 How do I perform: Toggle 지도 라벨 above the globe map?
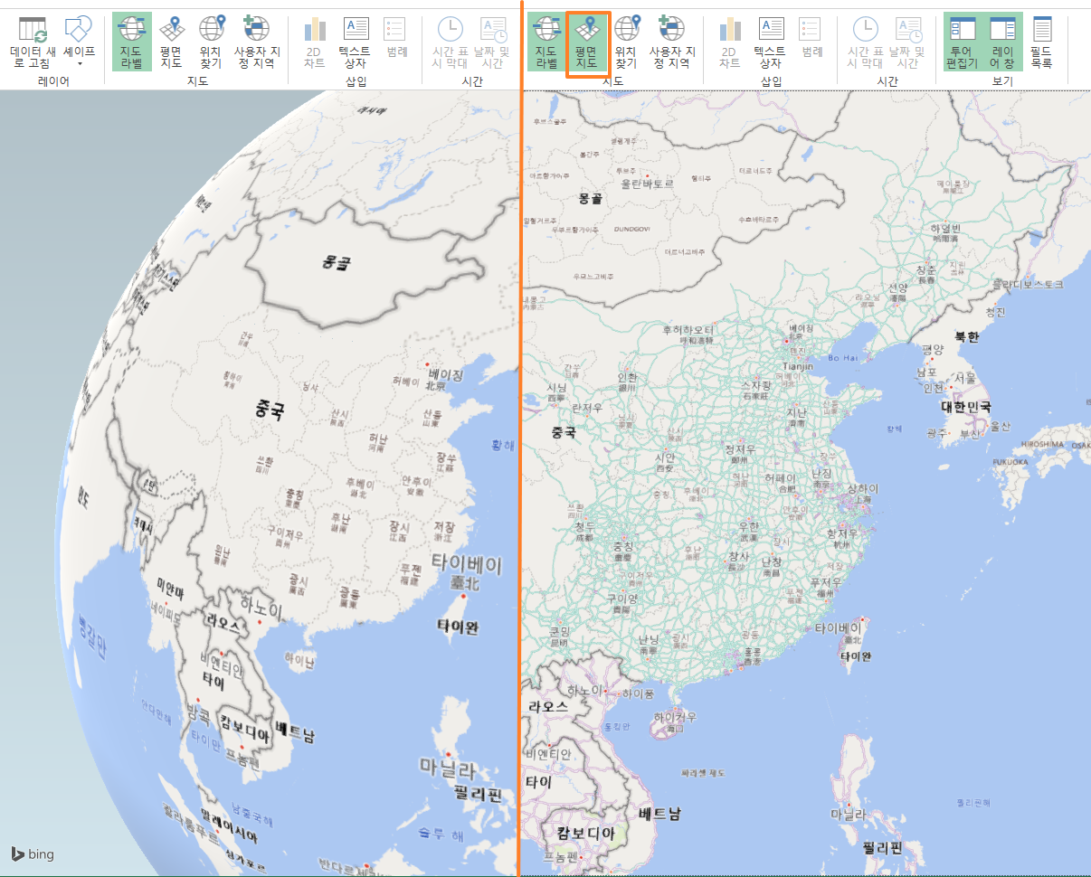coord(132,42)
